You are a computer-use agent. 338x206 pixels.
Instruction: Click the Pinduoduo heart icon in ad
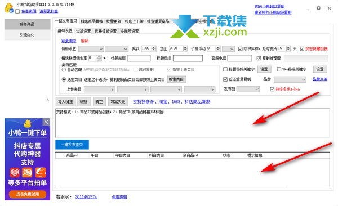15,172
